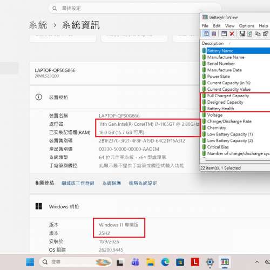This screenshot has width=270, height=270.
Task: Open the red L app on the taskbar
Action: click(195, 262)
